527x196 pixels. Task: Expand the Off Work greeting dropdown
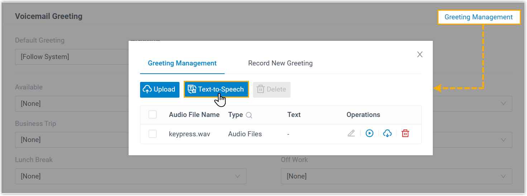(x=396, y=176)
